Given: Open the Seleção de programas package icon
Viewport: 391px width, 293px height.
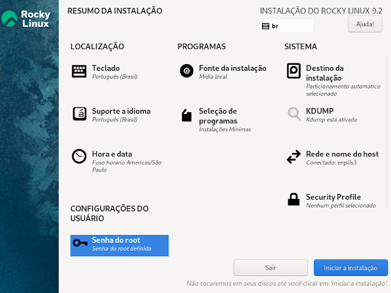Looking at the screenshot, I should 186,115.
